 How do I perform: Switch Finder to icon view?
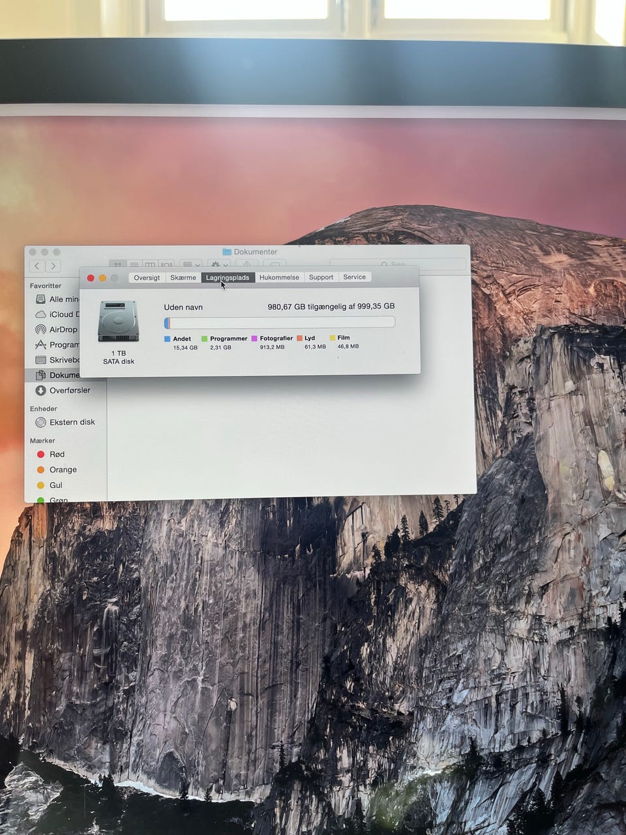[x=118, y=264]
